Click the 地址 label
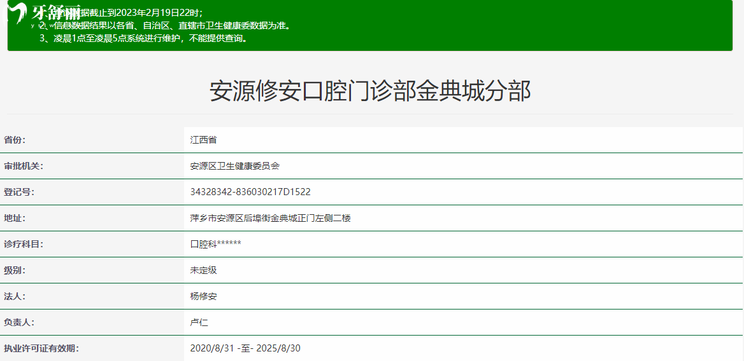 (x=15, y=218)
